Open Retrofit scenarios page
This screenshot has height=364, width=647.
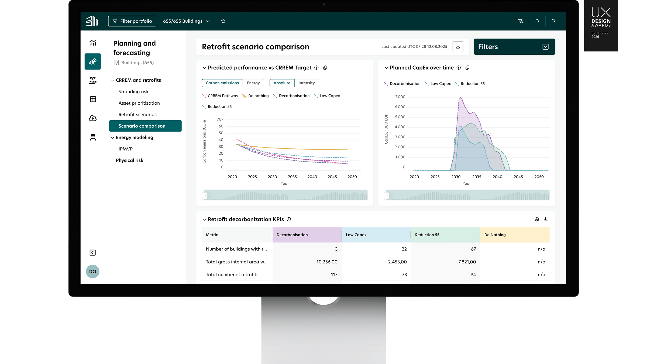pos(137,115)
